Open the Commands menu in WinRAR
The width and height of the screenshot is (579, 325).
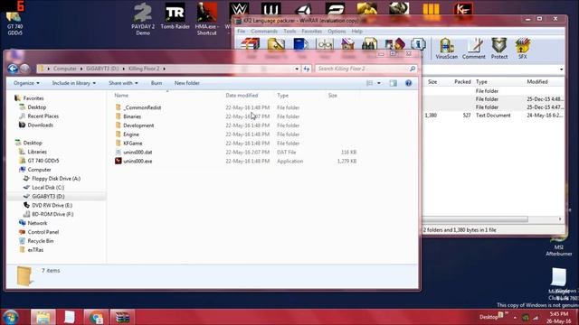point(264,32)
